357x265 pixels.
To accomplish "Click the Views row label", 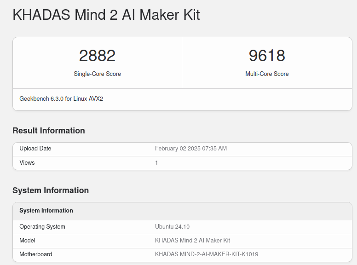I will click(x=27, y=162).
